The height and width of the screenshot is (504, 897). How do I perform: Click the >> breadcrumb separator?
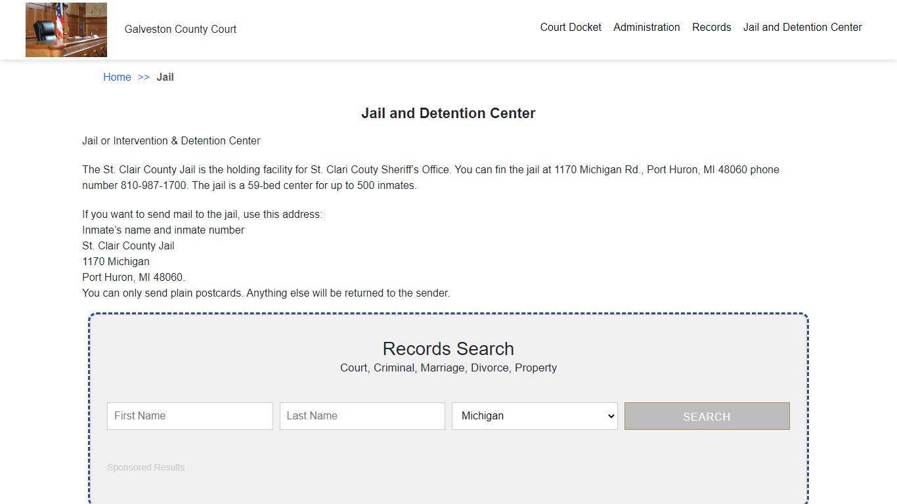[x=144, y=77]
